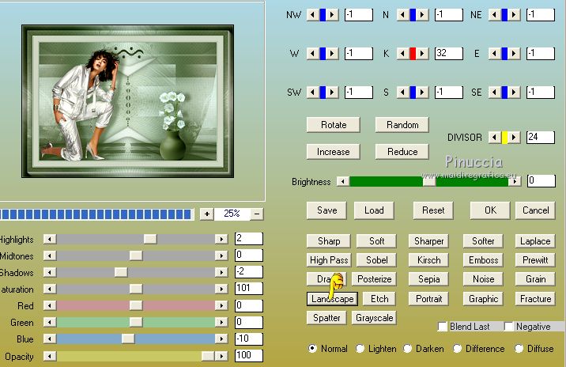Click the Saturation slider left arrow

click(x=50, y=289)
